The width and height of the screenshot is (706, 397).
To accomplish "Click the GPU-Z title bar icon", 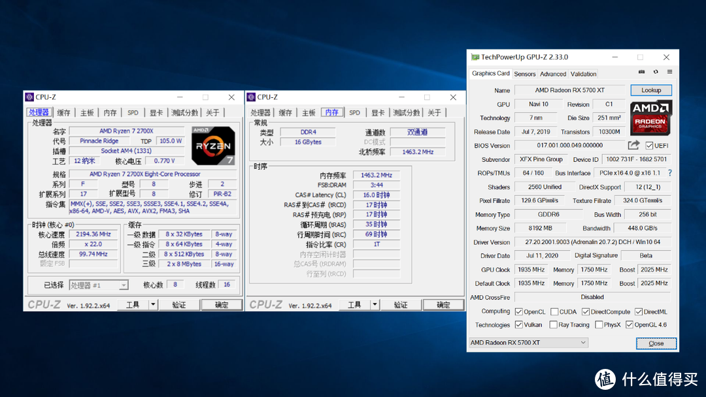I will 475,57.
